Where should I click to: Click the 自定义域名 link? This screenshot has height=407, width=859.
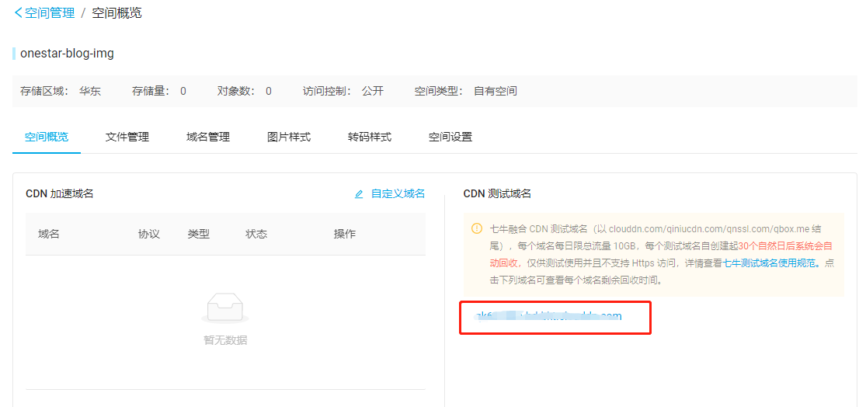pyautogui.click(x=398, y=194)
